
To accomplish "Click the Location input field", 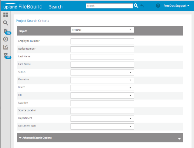I will [102, 103].
